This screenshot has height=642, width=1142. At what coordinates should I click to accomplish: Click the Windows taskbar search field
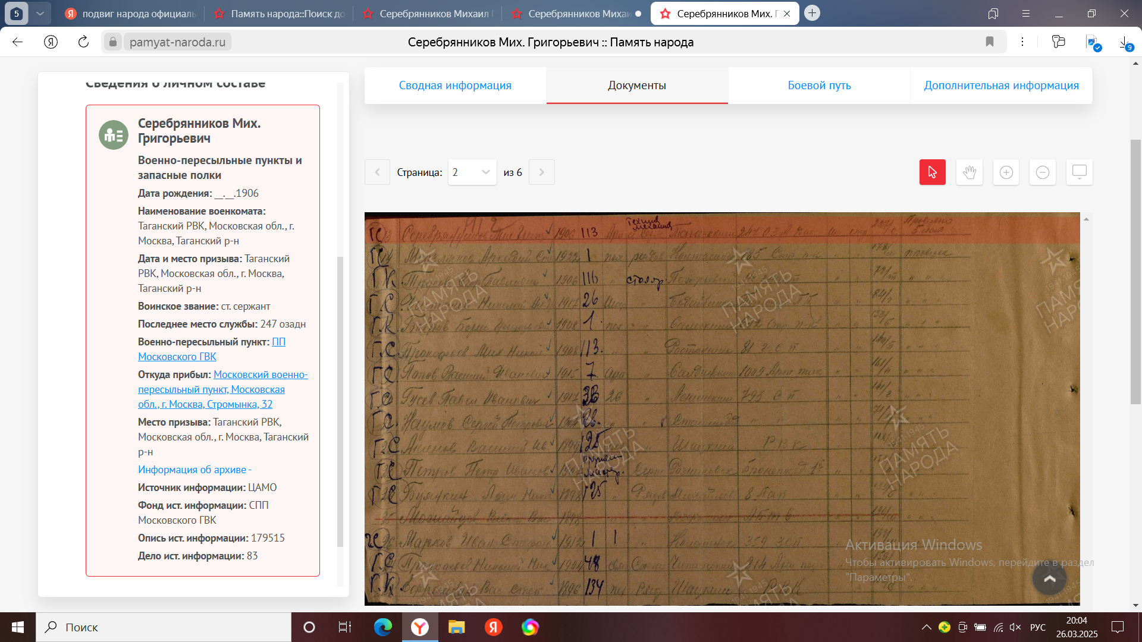[x=164, y=627]
